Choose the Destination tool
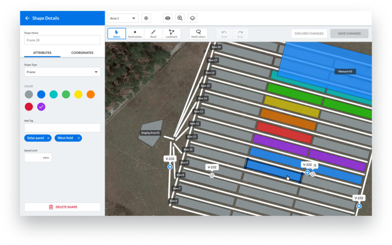Image resolution: width=392 pixels, height=245 pixels. (135, 34)
